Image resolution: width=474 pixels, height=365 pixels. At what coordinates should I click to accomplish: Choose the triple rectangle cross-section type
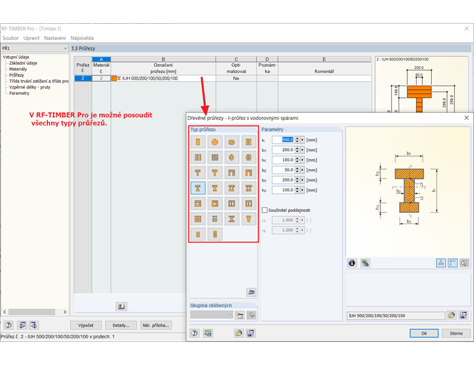(198, 157)
